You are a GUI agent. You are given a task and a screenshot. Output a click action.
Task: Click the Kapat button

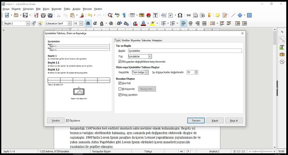(215, 121)
